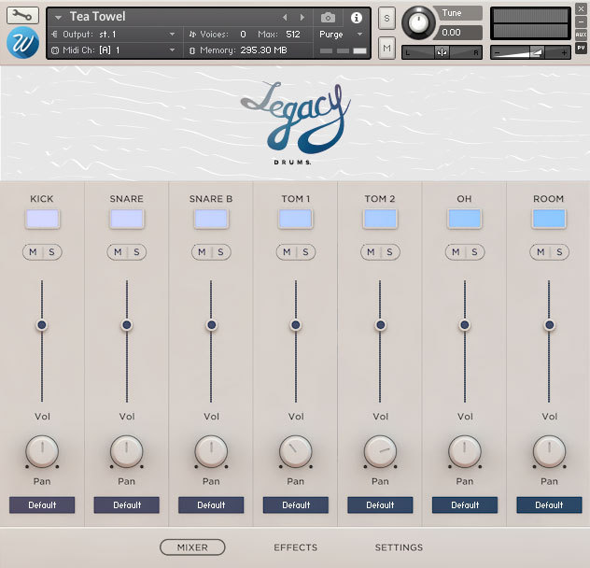This screenshot has width=590, height=568.
Task: Go to the previous instrument preset arrow
Action: coord(286,17)
